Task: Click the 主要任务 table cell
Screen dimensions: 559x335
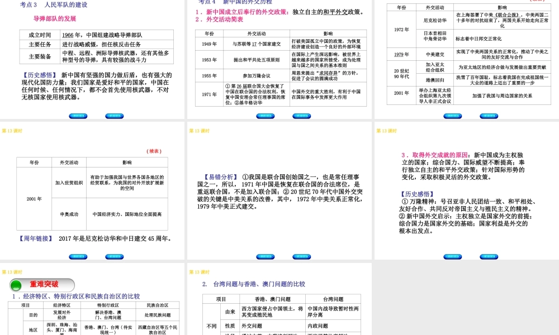Action: (x=40, y=44)
